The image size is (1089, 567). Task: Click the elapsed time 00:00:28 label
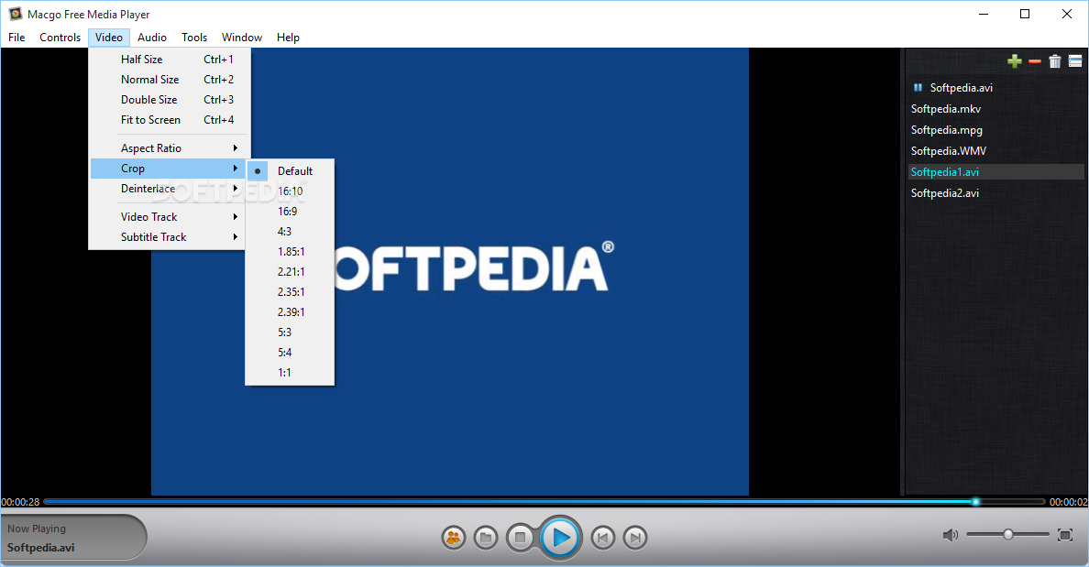20,502
